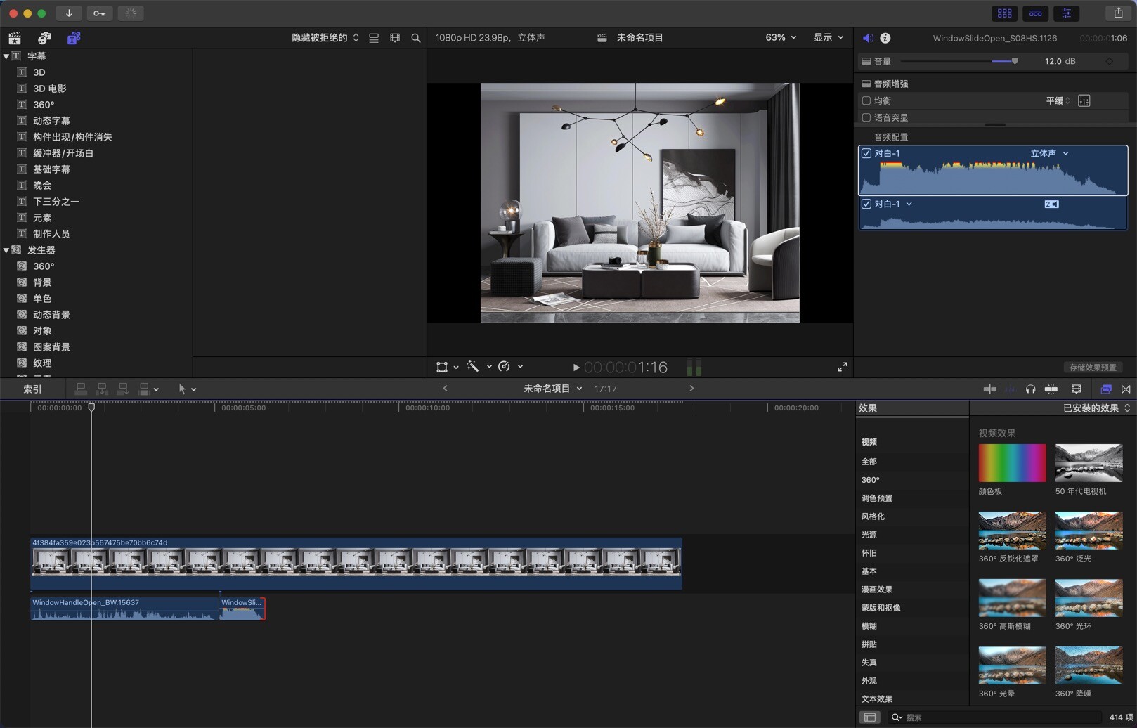Viewport: 1137px width, 728px height.
Task: Toggle audio skimming in timeline
Action: 1011,389
